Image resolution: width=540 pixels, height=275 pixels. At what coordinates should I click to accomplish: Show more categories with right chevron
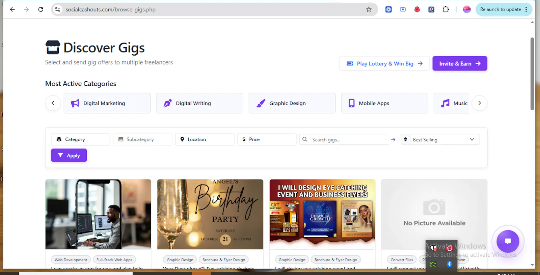479,103
